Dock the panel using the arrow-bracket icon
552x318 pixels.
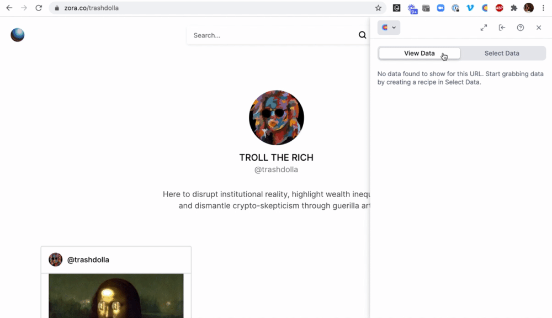[502, 28]
